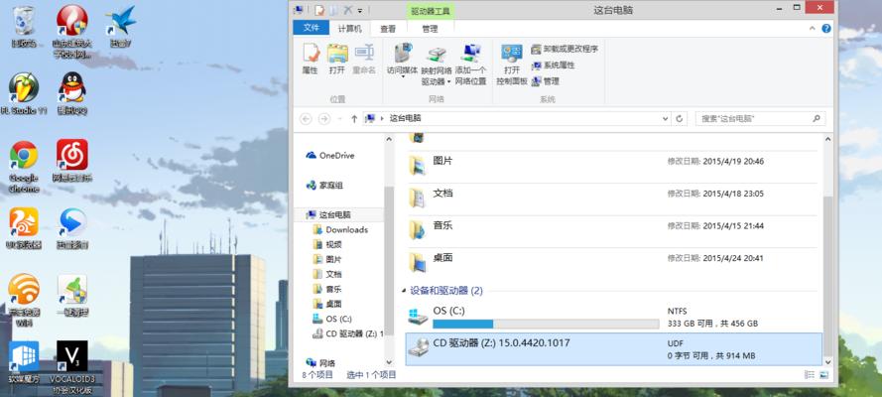Image resolution: width=882 pixels, height=397 pixels.
Task: Expand the address bar breadcrumb arrow before 这台电脑
Action: tap(382, 119)
